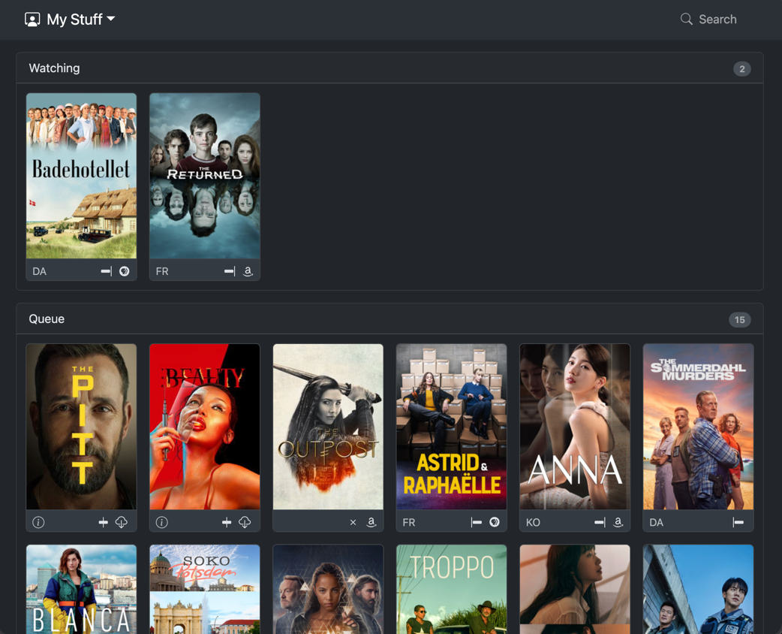
Task: Click the Watching count badge showing 2
Action: coord(741,69)
